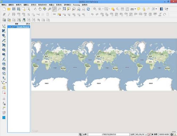177x136 pixels.
Task: Click the Undo arrow in digitizing toolbar
Action: (92, 14)
